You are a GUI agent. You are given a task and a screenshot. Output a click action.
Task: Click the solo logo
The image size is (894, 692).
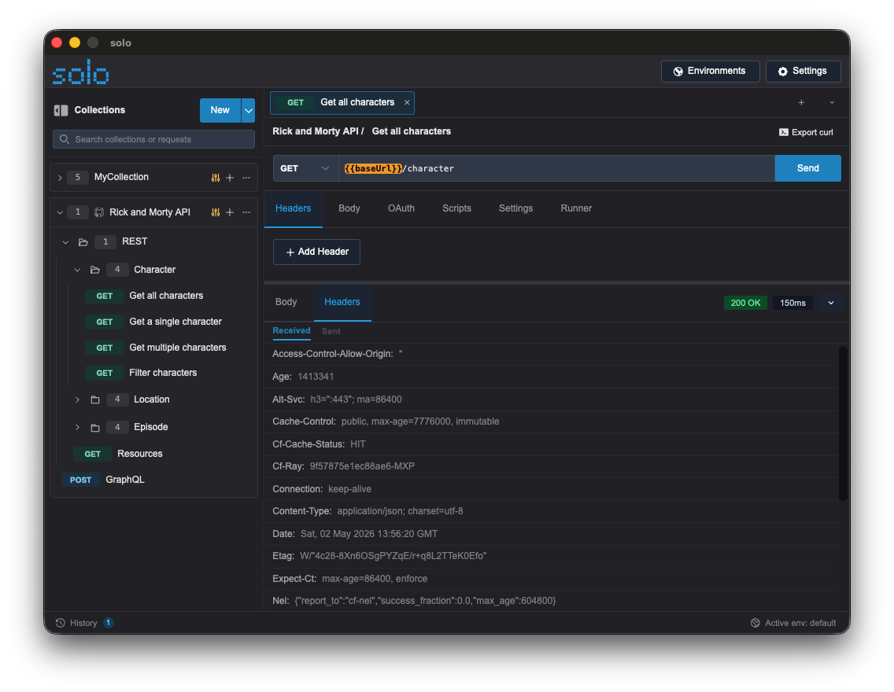coord(80,72)
